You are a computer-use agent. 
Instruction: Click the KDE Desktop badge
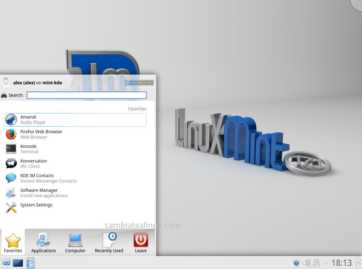pos(139,83)
